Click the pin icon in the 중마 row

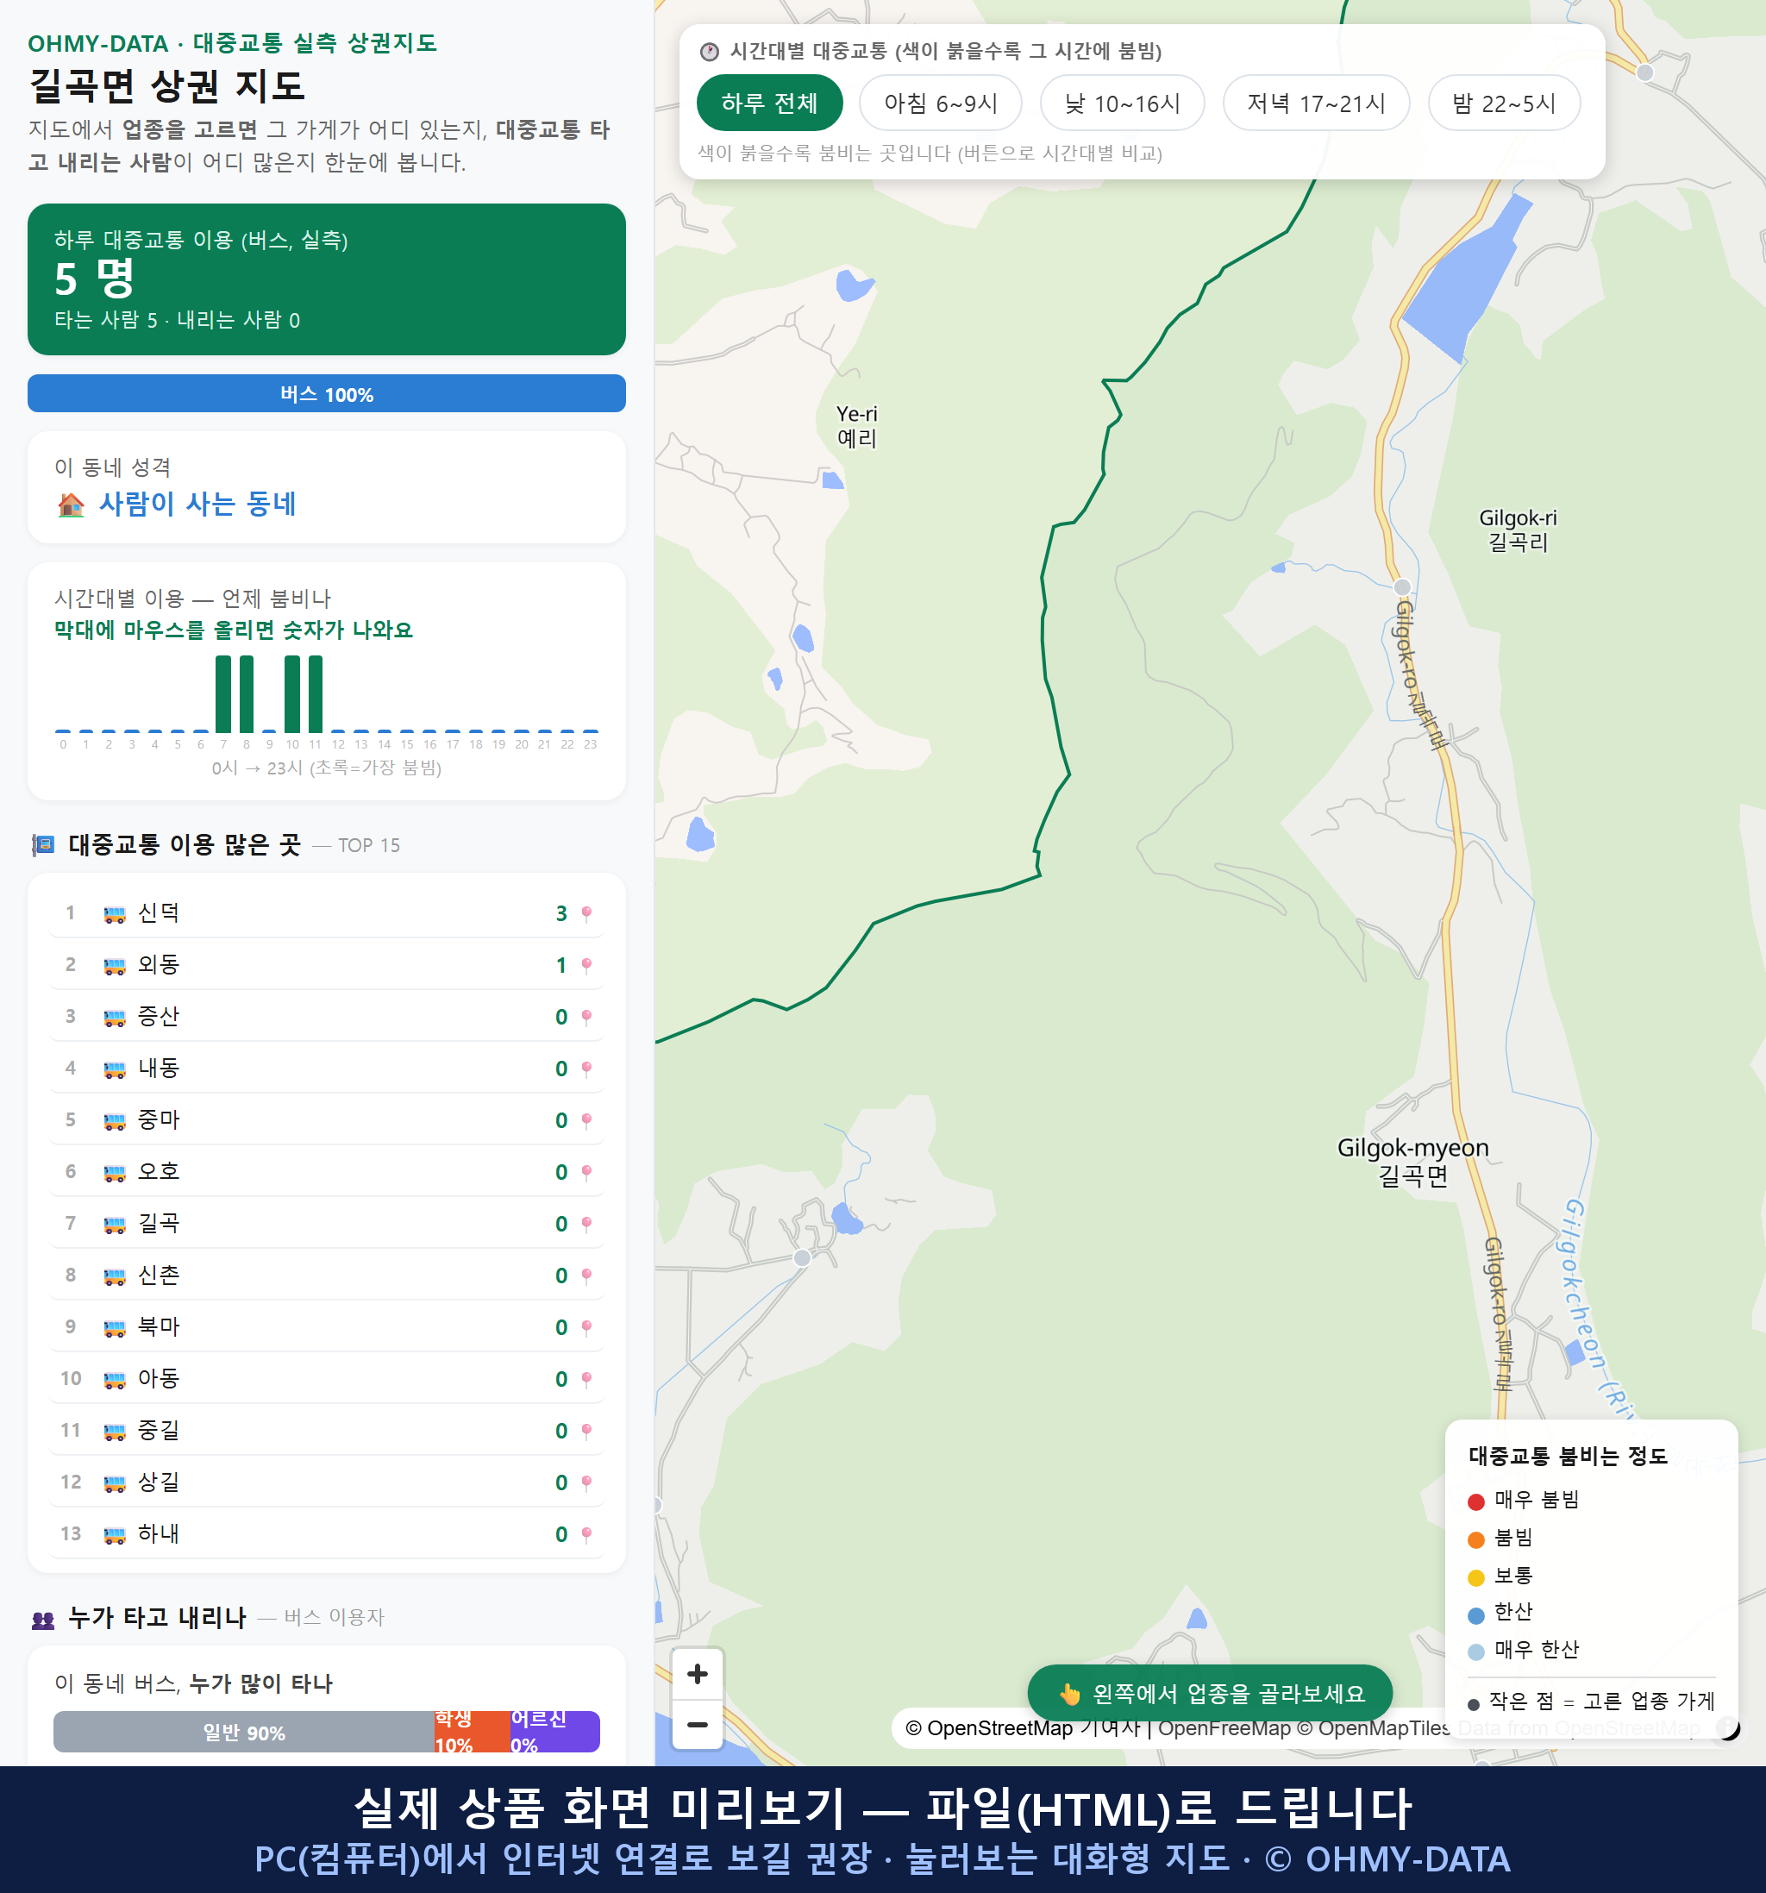586,1121
